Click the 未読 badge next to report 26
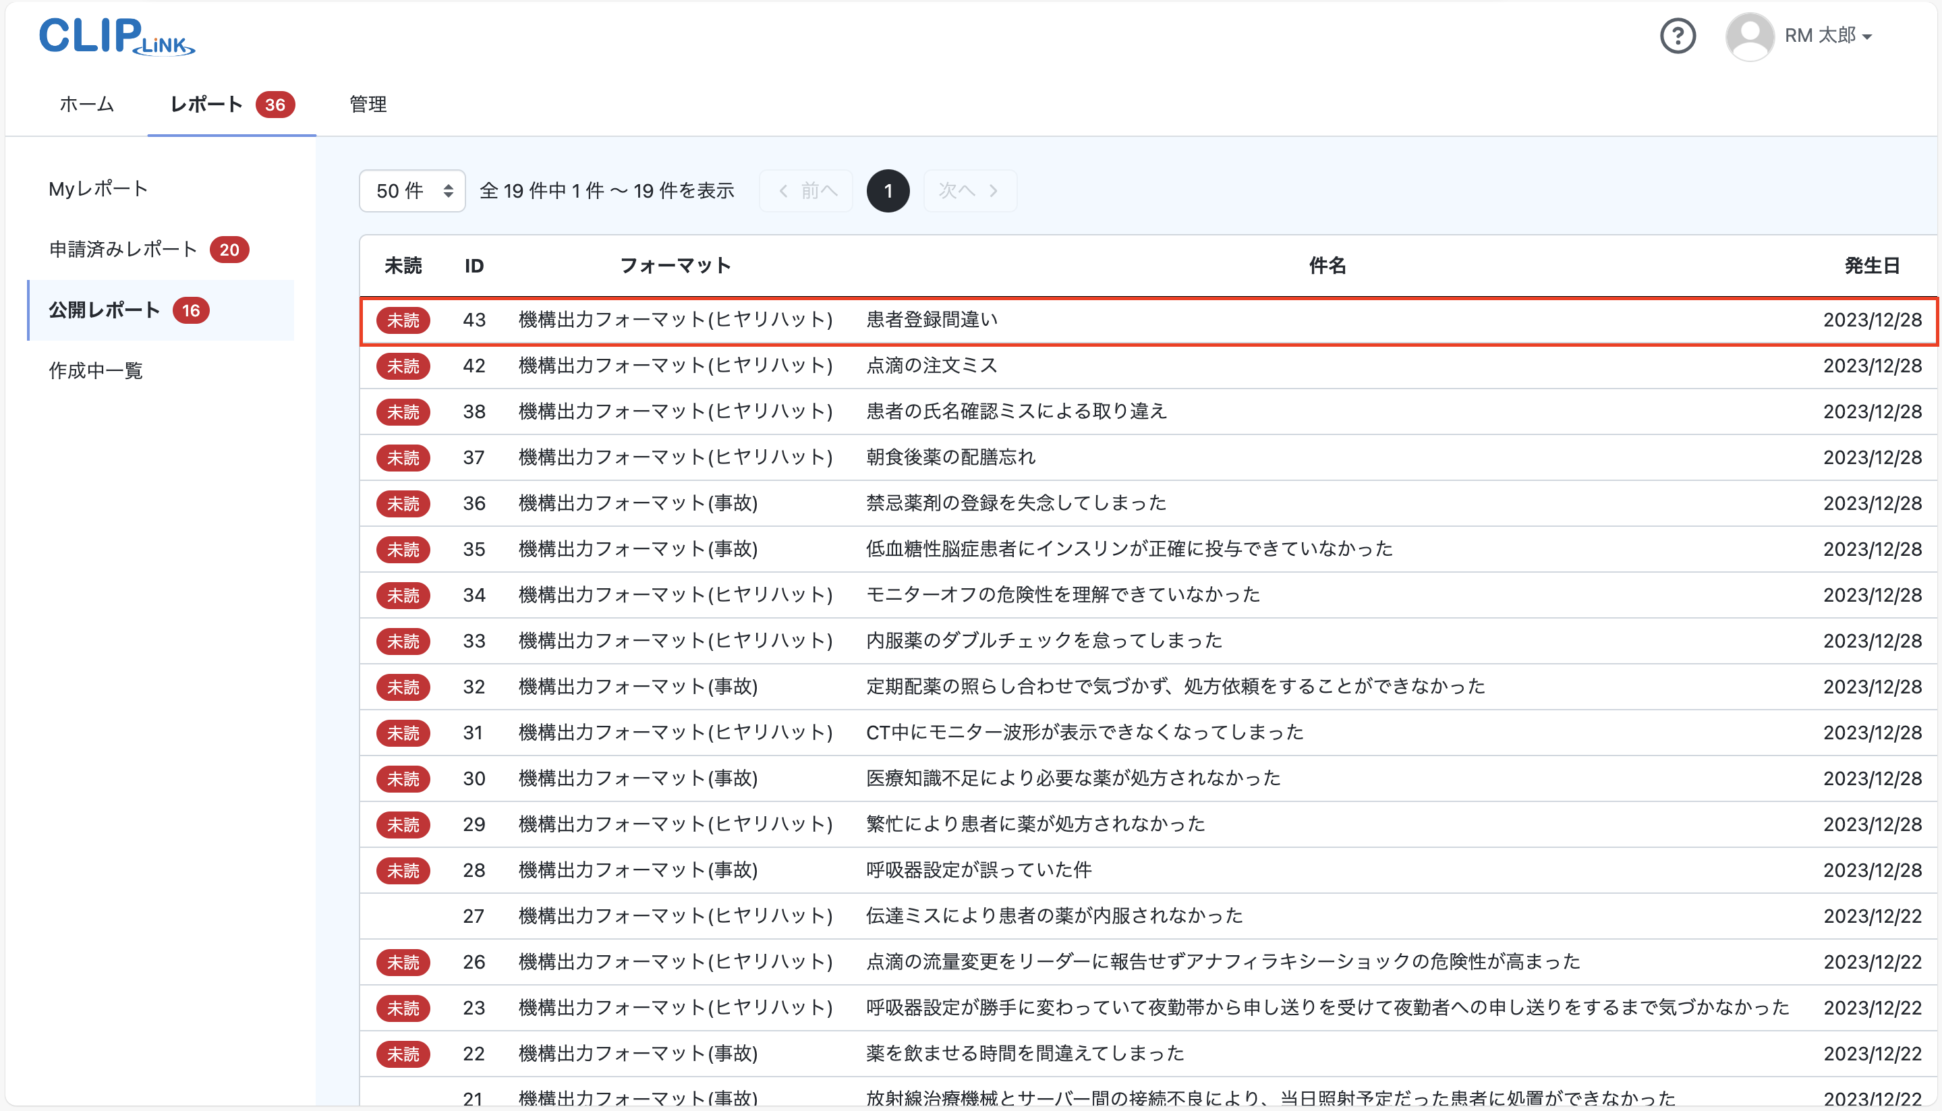Image resolution: width=1942 pixels, height=1111 pixels. click(403, 962)
